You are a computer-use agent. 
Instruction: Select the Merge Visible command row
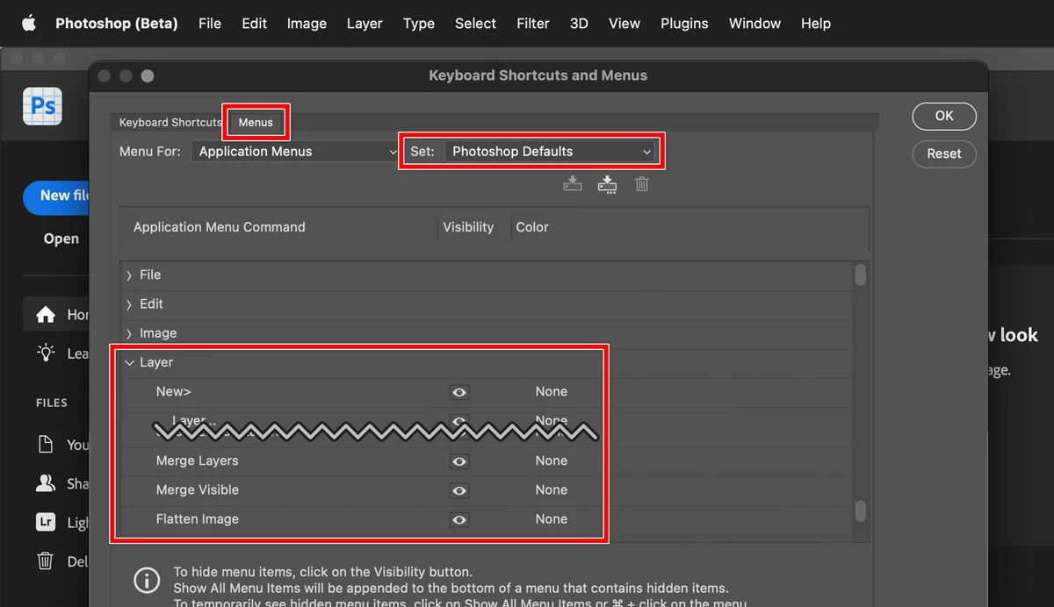click(x=487, y=490)
